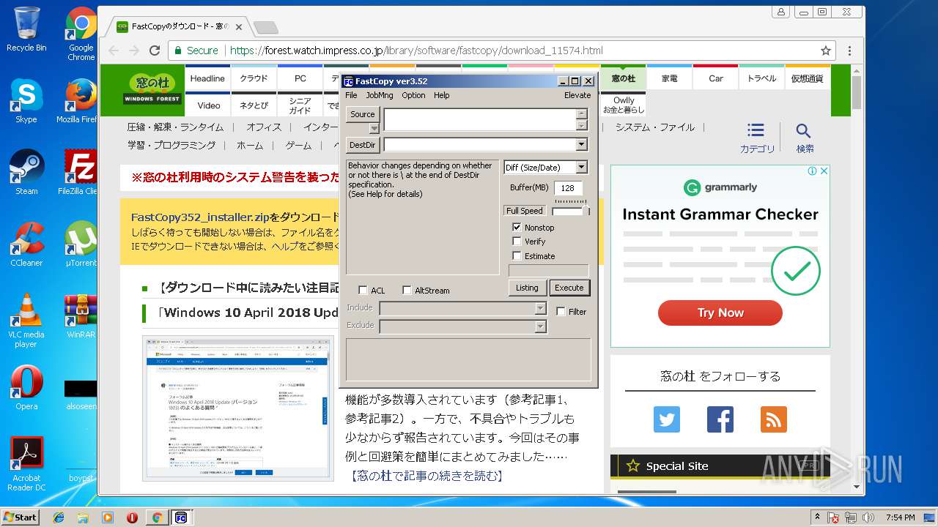The image size is (938, 527).
Task: Click the volume speaker tray icon
Action: click(x=868, y=517)
